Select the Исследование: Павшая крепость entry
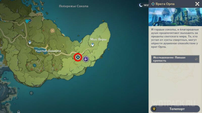 (175, 59)
